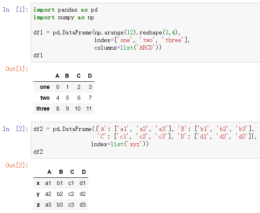Click column header D in first output table
Screen dimensions: 260x213
click(x=90, y=76)
